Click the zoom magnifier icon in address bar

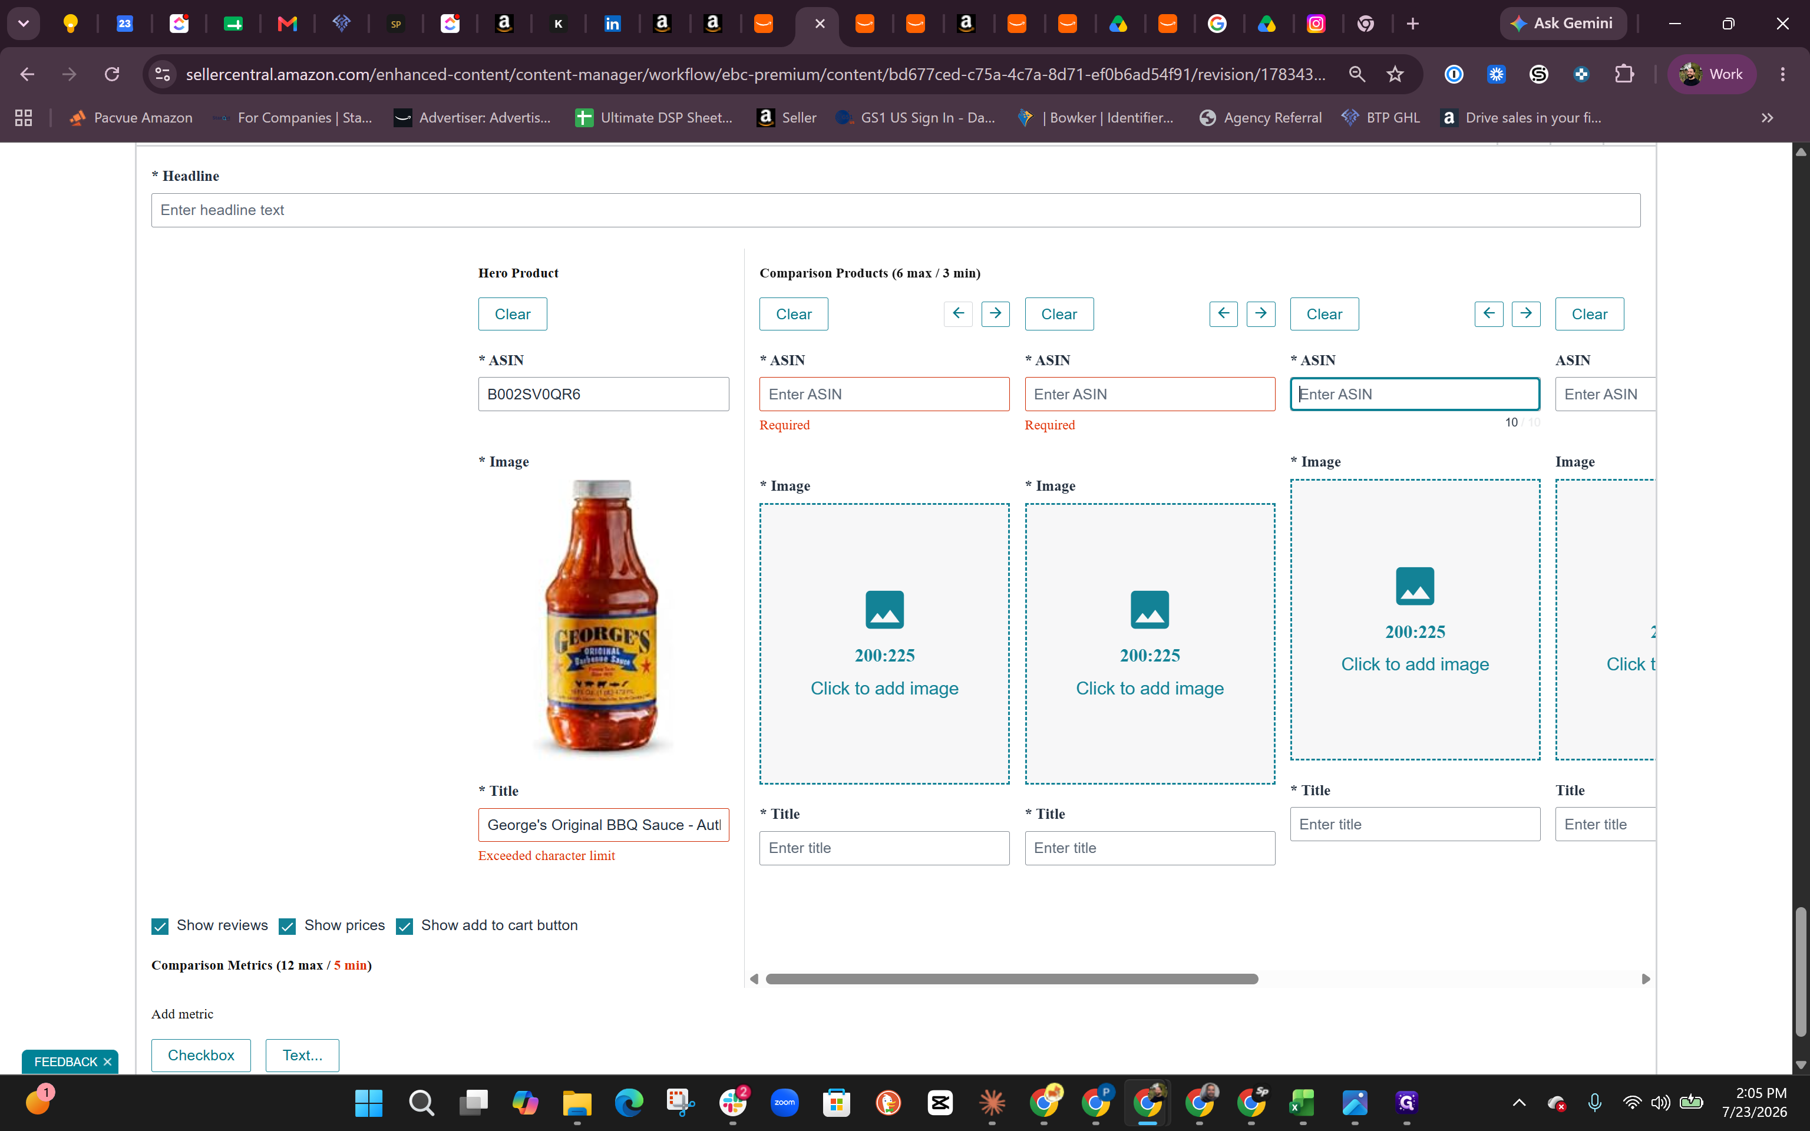[x=1357, y=74]
